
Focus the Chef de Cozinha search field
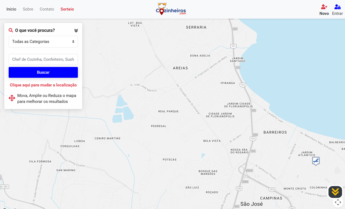43,59
